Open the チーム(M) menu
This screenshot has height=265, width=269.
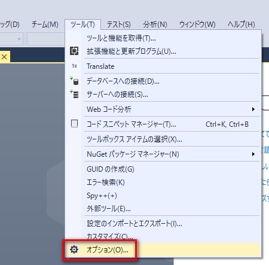(x=45, y=25)
